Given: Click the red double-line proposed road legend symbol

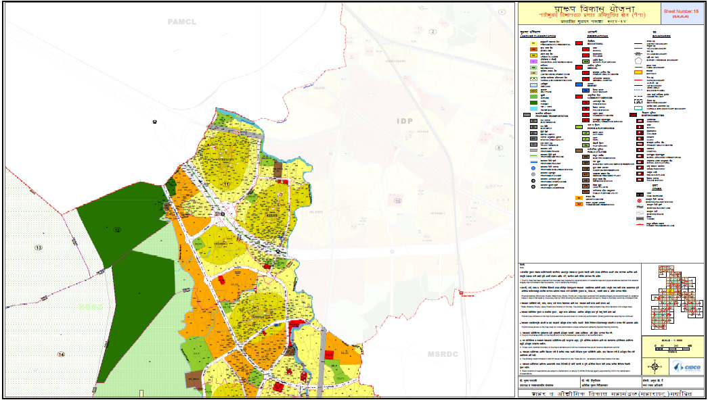Looking at the screenshot, I should coord(534,150).
